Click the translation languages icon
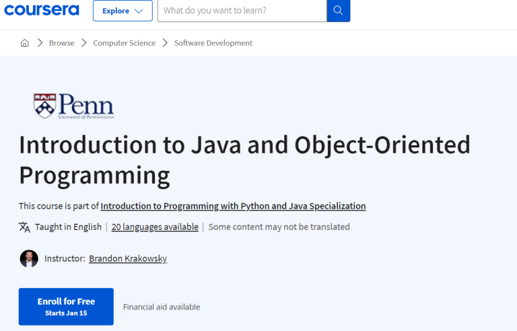The image size is (517, 331). point(24,227)
